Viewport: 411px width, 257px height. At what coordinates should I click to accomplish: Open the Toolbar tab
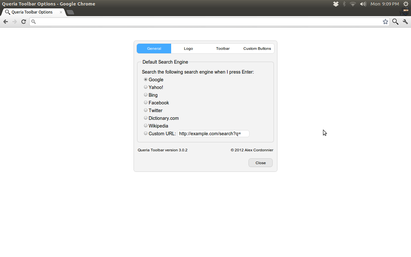223,49
